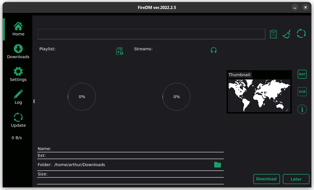314x190 pixels.
Task: Click the info circle icon
Action: tap(302, 109)
